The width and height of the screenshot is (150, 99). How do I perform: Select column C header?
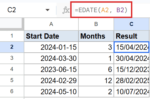click(132, 24)
